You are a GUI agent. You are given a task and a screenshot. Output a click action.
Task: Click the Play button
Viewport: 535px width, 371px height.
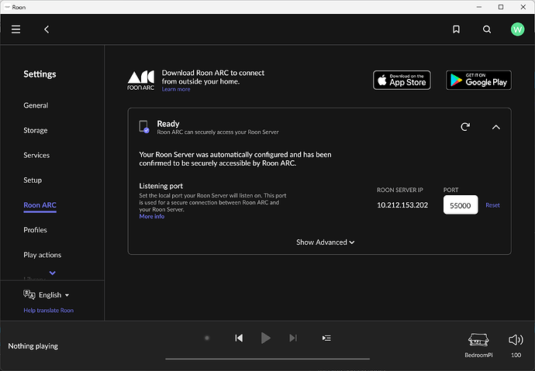(266, 338)
